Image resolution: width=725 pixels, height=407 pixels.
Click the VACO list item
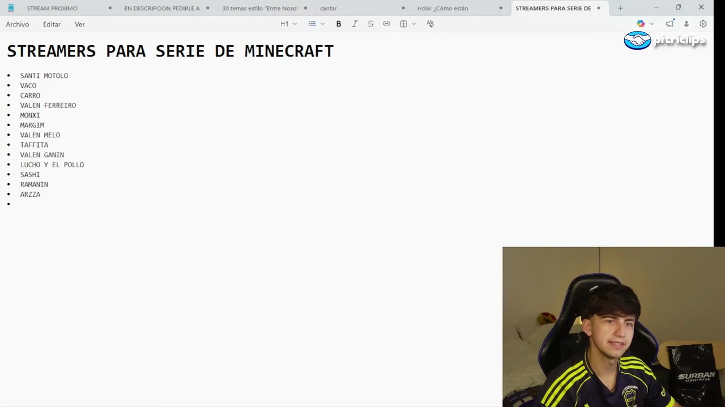(28, 85)
